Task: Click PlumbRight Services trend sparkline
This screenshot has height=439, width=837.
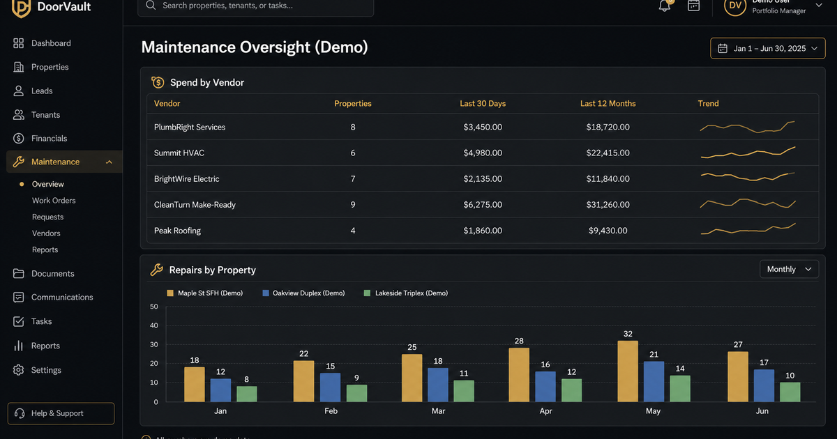Action: 748,127
